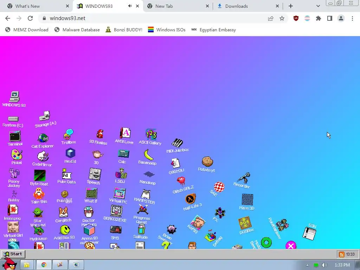Screen dimensions: 360x270
Task: Launch CodeMirror editor icon
Action: point(43,156)
